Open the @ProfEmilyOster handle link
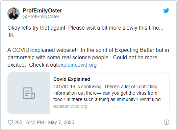 point(41,17)
